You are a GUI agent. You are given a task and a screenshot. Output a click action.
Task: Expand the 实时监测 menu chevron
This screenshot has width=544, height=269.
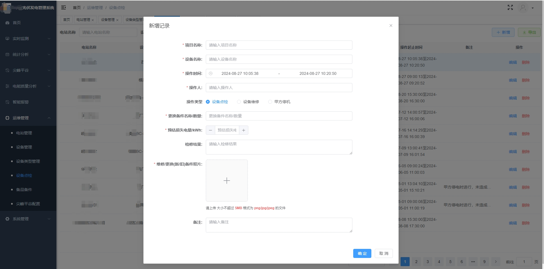49,39
